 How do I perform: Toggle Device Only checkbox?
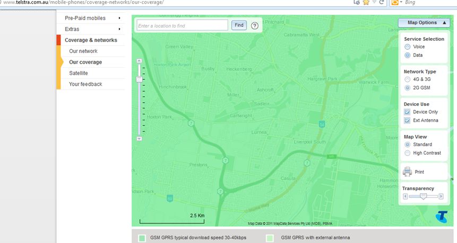pos(407,112)
